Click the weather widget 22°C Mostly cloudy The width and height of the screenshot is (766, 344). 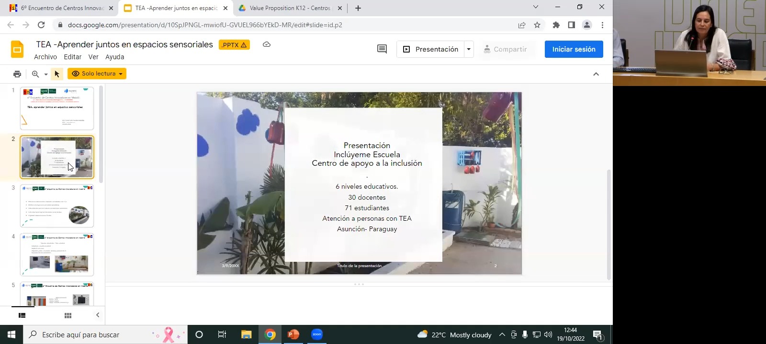pos(455,334)
